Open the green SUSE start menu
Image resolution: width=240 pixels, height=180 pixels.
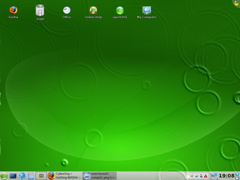[x=4, y=176]
